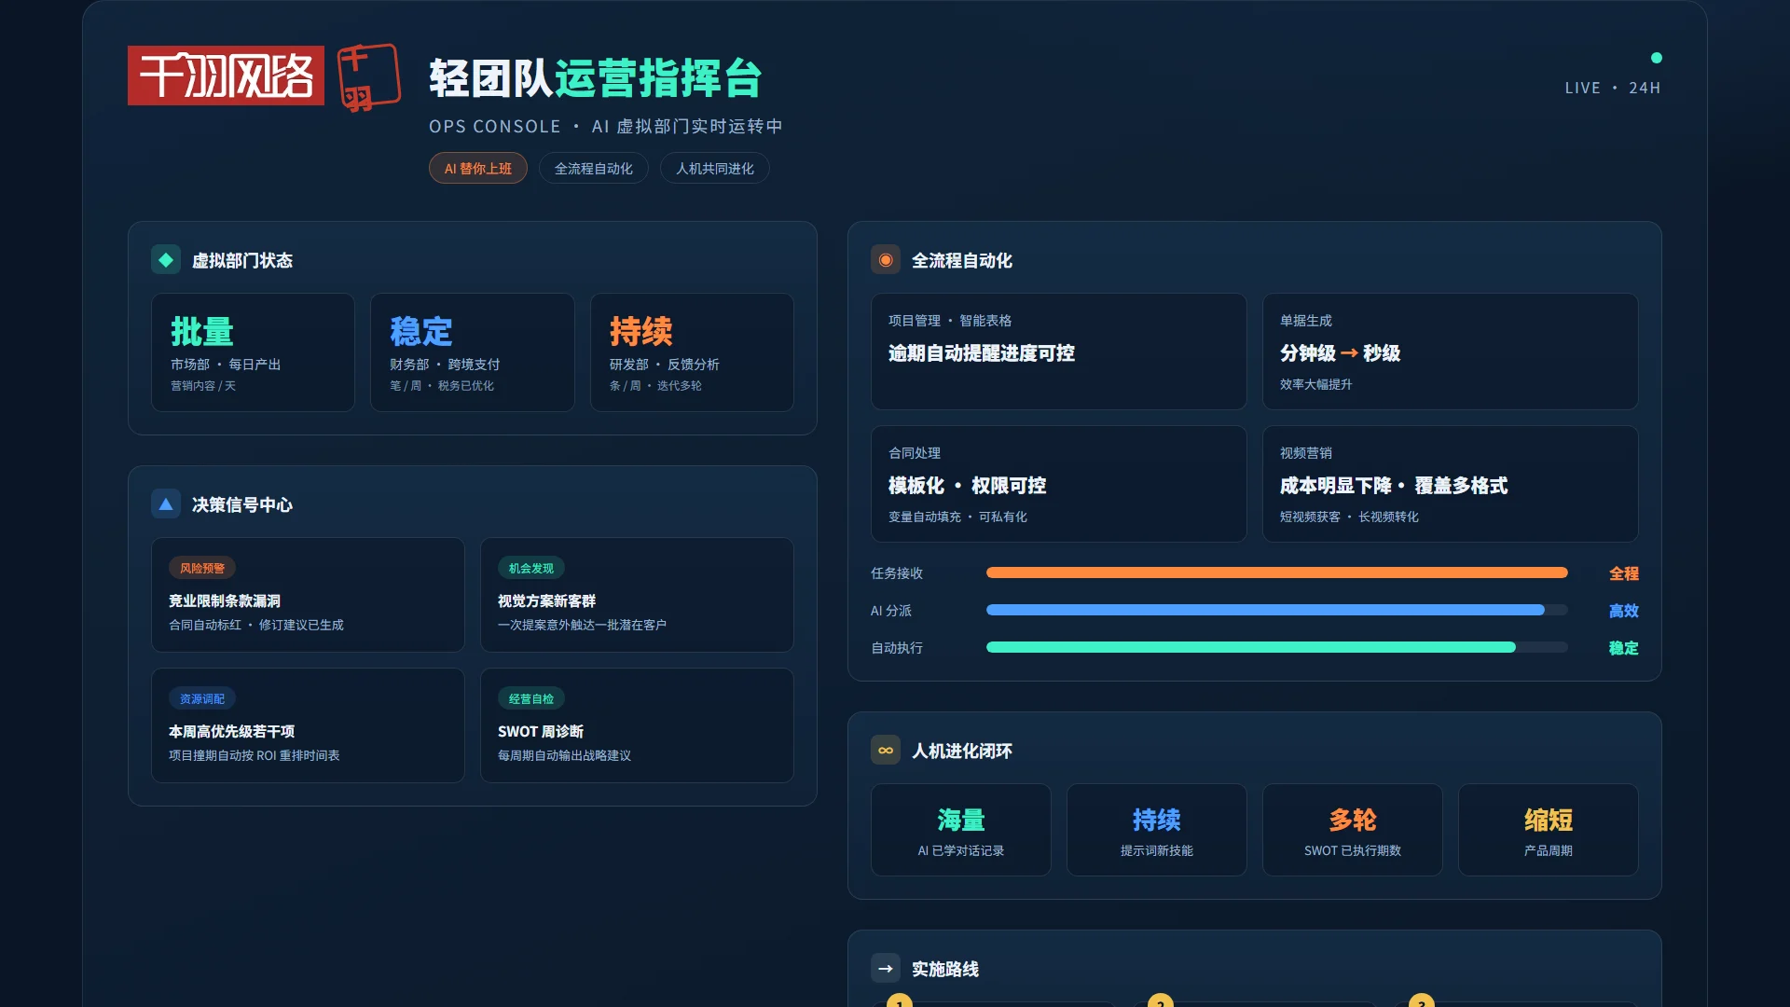Open the SWOT 周诊断 signal
This screenshot has height=1007, width=1790.
point(637,725)
